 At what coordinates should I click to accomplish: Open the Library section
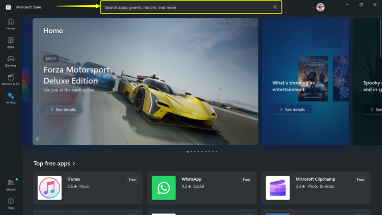[x=10, y=185]
